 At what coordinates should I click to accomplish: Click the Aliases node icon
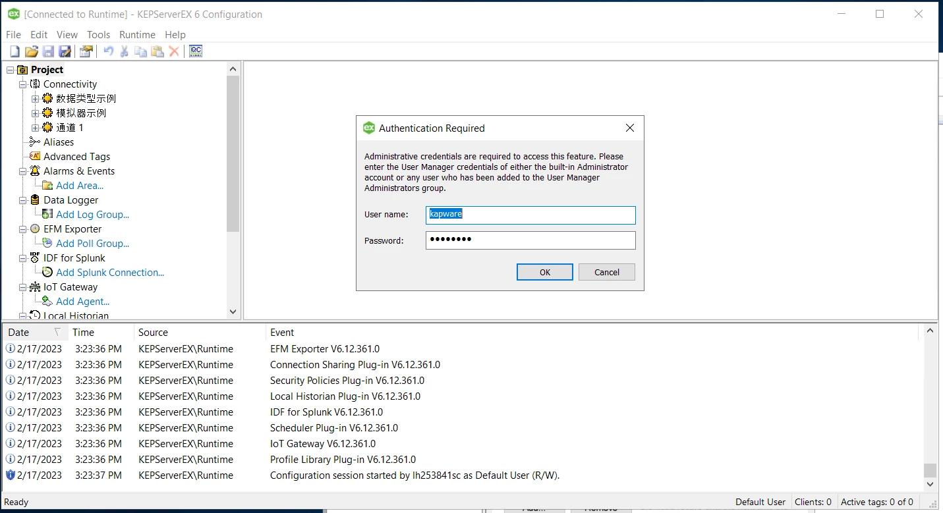tap(35, 142)
